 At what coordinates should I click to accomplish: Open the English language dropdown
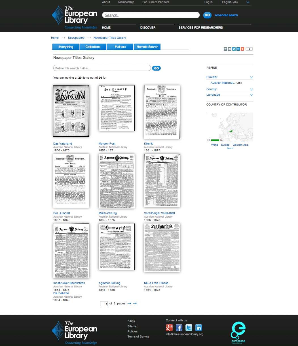248,3
